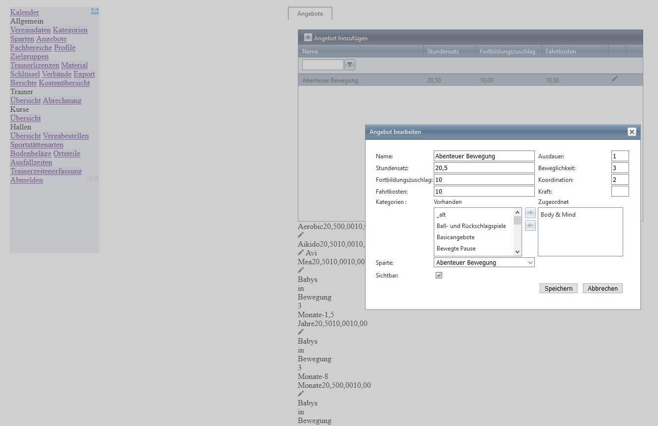658x426 pixels.
Task: Open the Ausfallzeiten link
Action: tap(31, 162)
